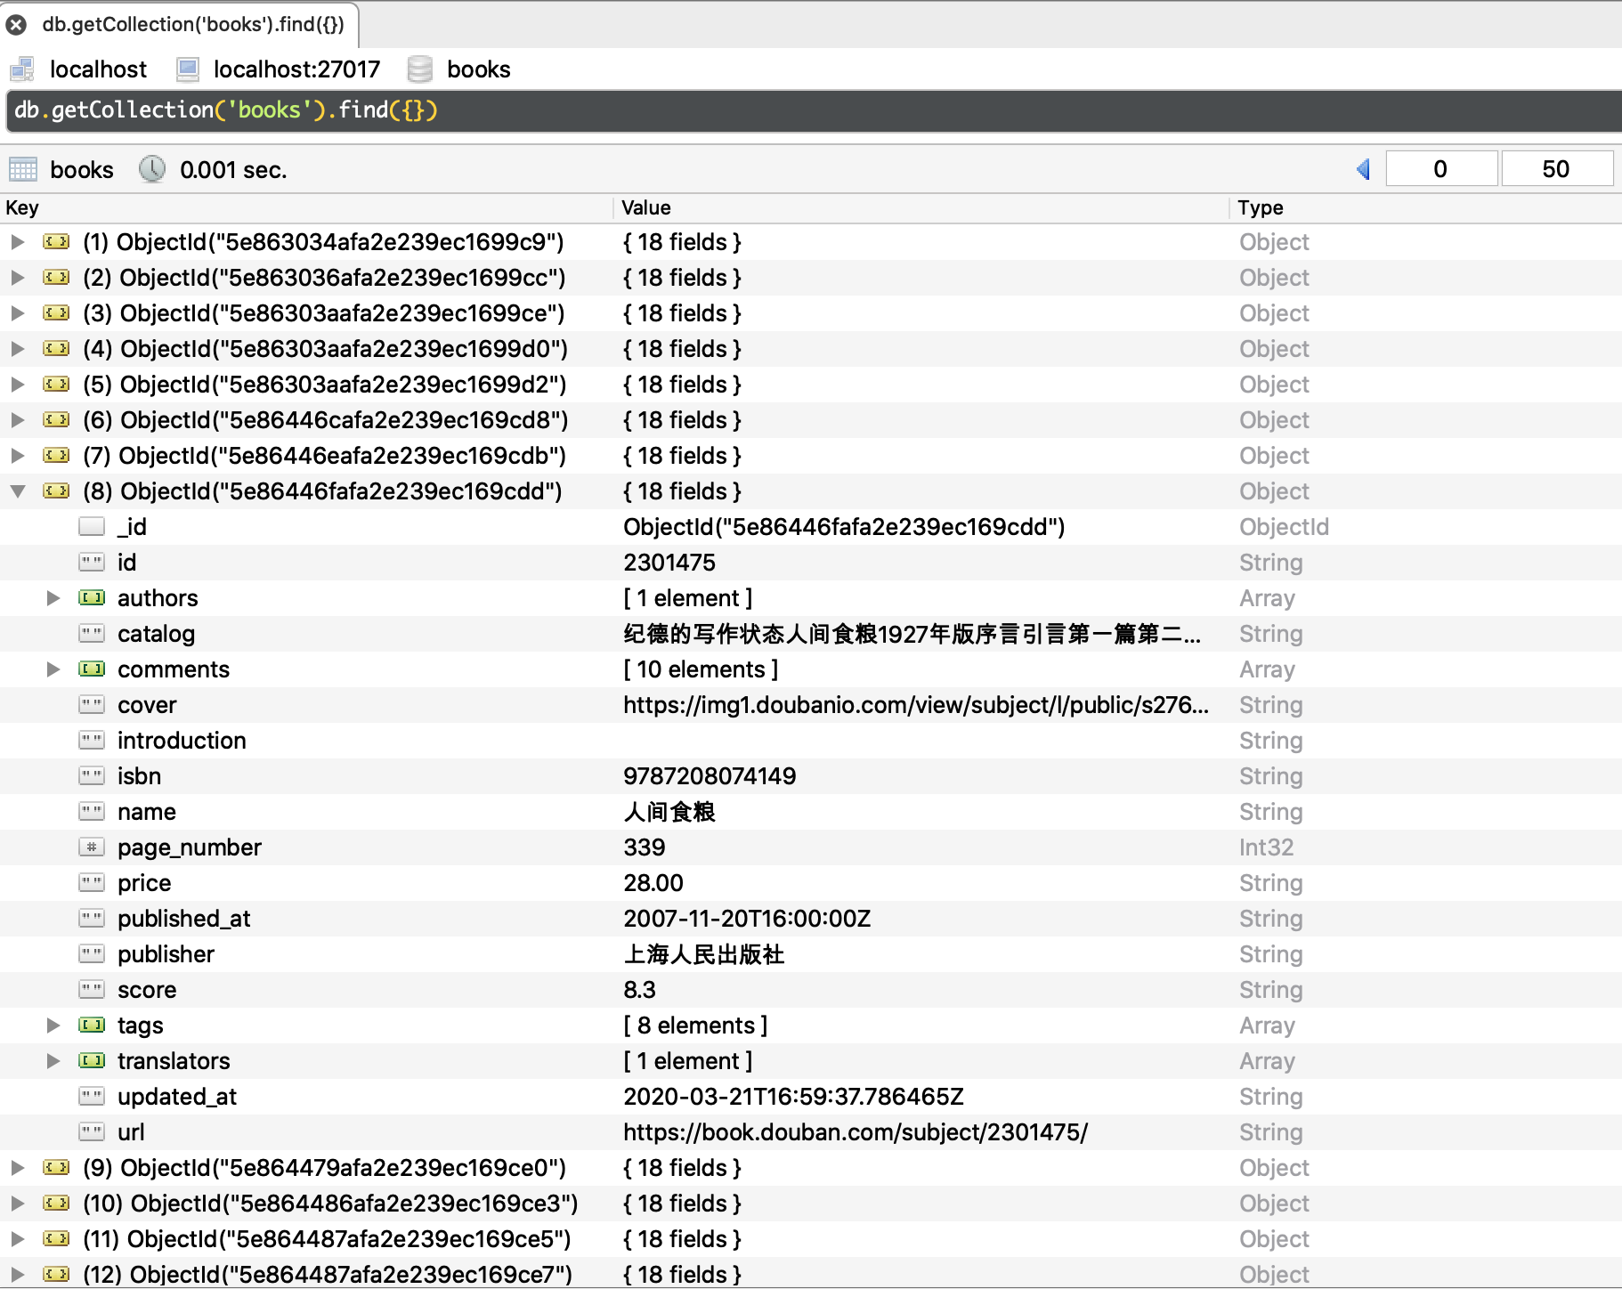Screen dimensions: 1622x1289
Task: Click the localhost:27017 server icon
Action: 188,69
